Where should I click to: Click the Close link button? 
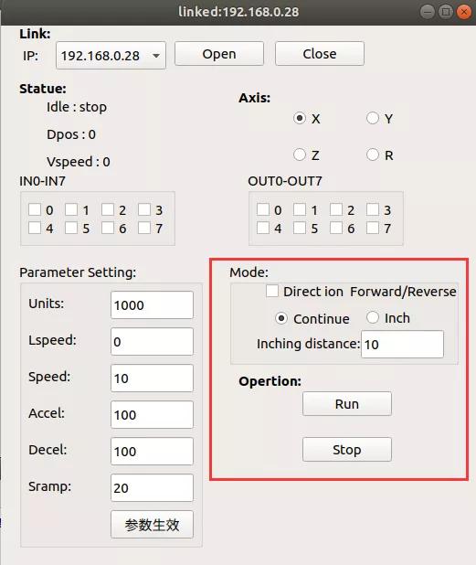[320, 54]
